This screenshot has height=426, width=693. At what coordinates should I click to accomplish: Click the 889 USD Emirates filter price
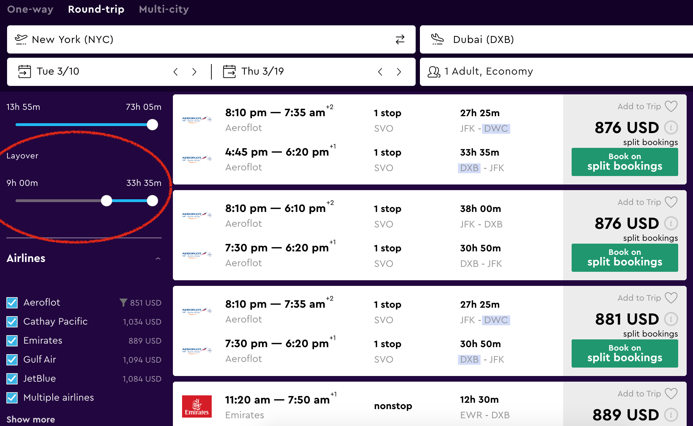coord(145,341)
